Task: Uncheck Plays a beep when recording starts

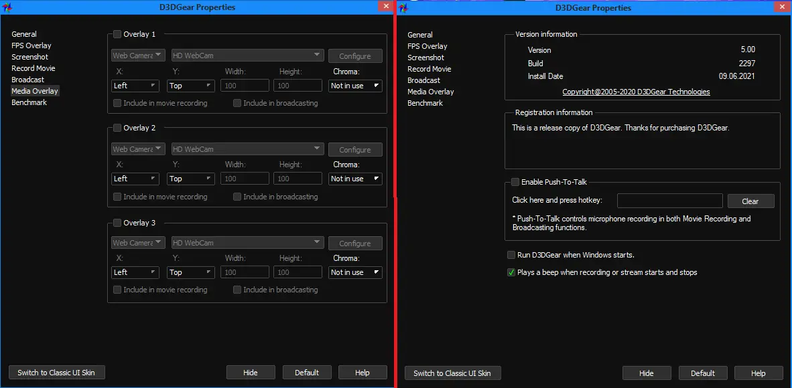Action: coord(511,272)
